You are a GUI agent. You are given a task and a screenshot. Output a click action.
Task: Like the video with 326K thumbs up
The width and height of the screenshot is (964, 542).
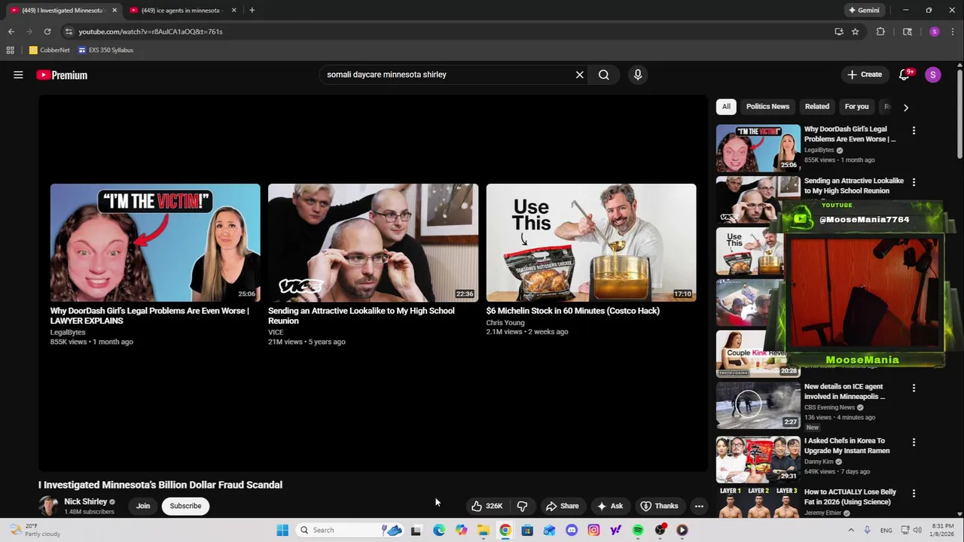pyautogui.click(x=487, y=506)
